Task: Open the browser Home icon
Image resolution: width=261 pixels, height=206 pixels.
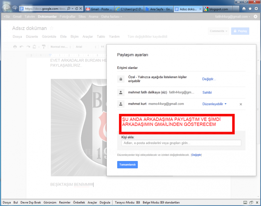Action: pos(244,9)
